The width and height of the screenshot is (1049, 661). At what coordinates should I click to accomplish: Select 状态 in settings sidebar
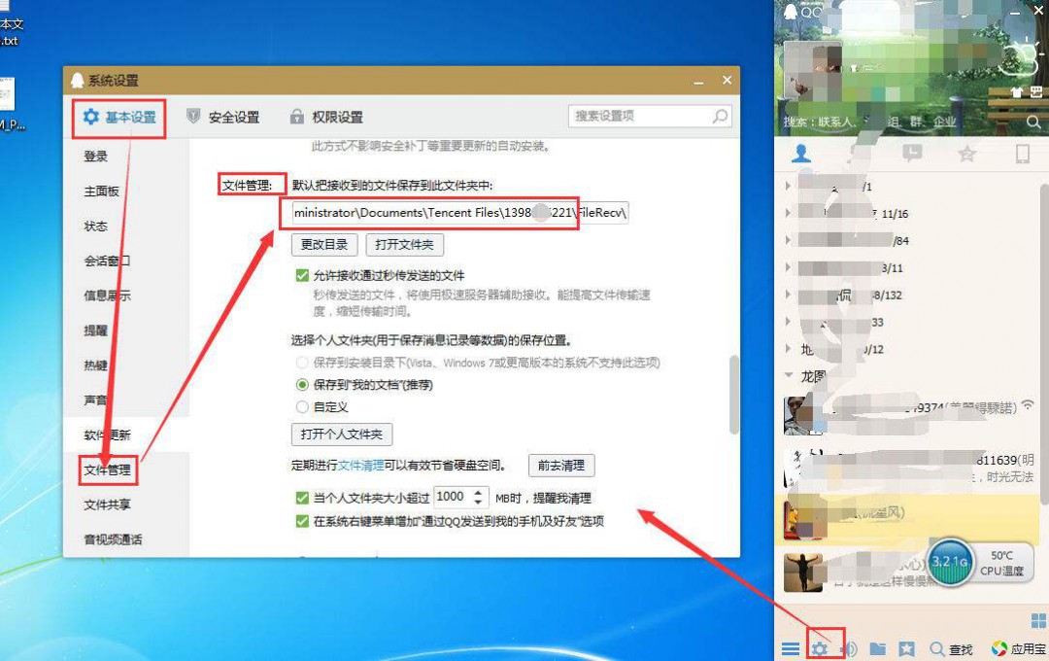tap(95, 226)
